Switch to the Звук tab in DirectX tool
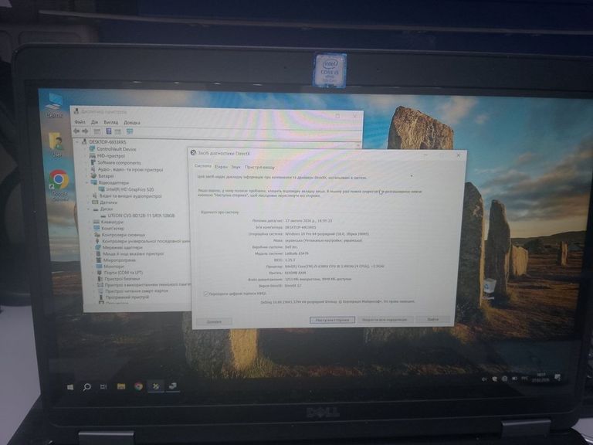The image size is (593, 445). [x=236, y=167]
